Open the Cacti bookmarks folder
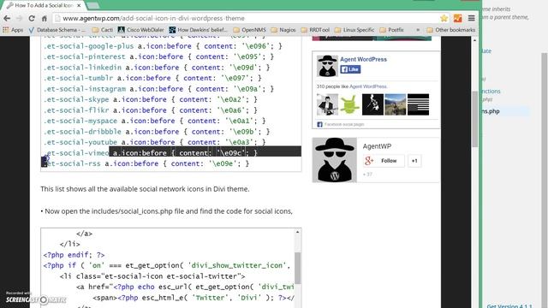The height and width of the screenshot is (308, 548). pos(103,30)
